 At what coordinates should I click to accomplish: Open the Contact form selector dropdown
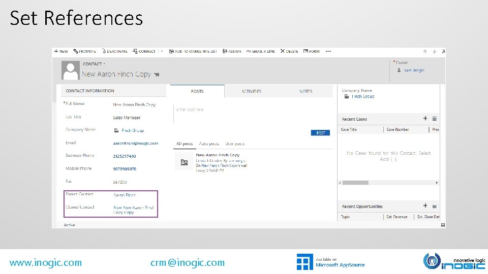click(94, 64)
